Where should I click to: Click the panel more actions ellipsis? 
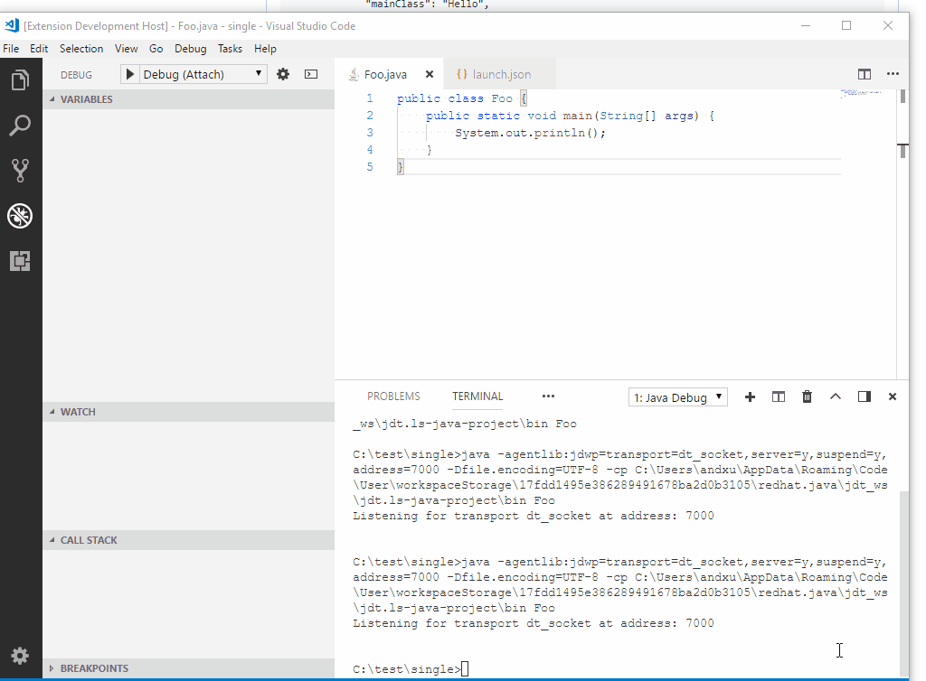pos(548,396)
